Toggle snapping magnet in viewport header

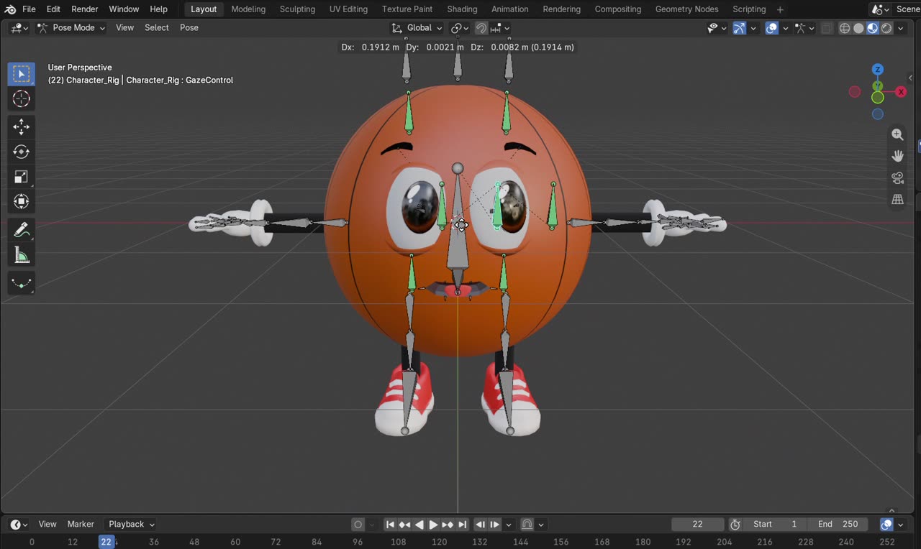click(481, 28)
